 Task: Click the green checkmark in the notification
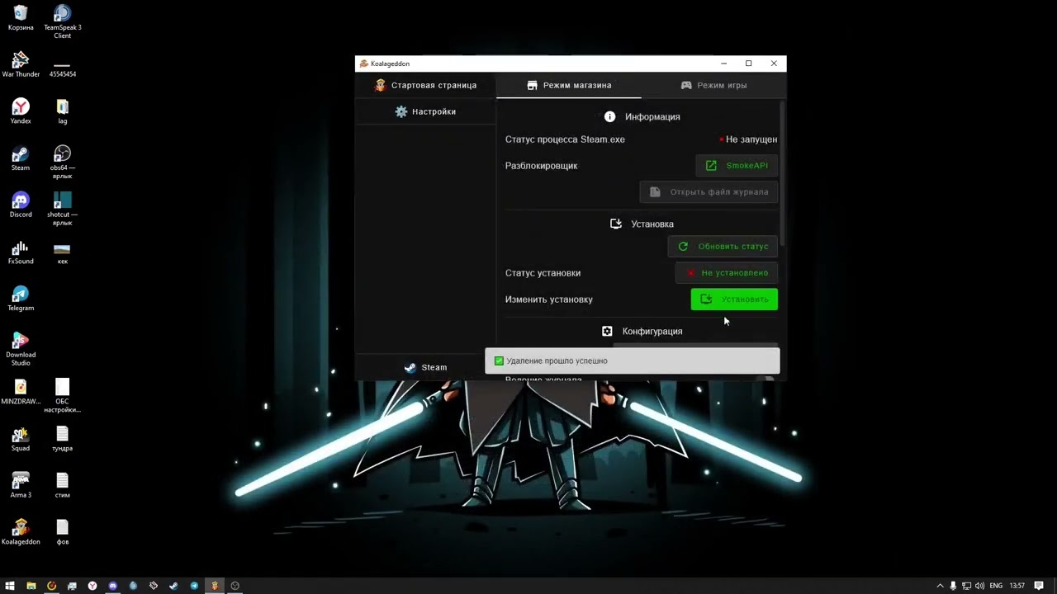tap(499, 361)
